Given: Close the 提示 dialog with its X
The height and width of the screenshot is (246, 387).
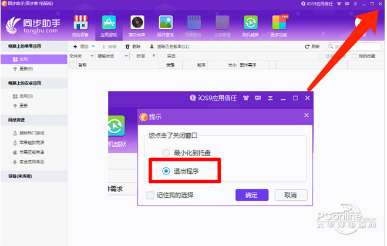Looking at the screenshot, I should click(307, 115).
